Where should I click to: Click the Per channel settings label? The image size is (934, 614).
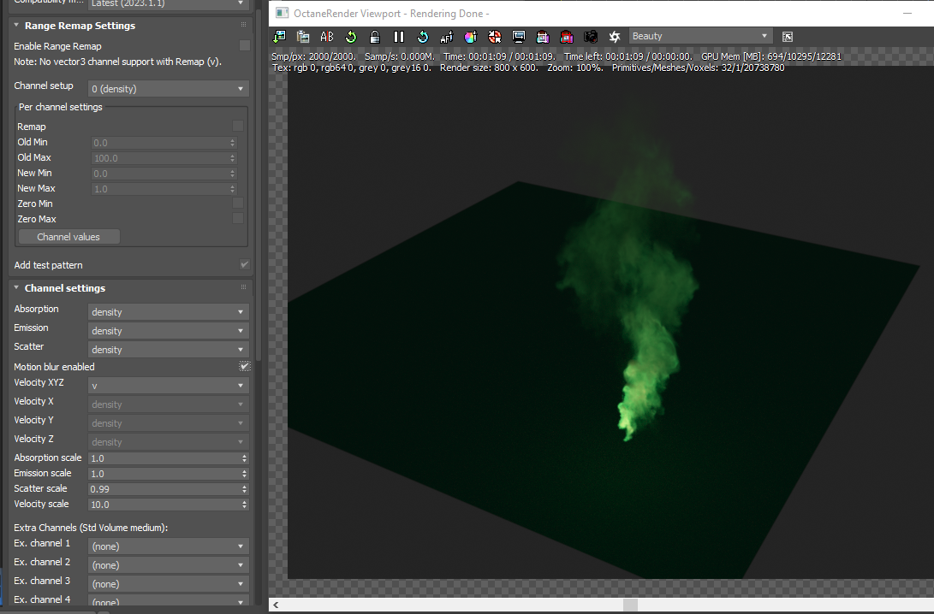60,107
